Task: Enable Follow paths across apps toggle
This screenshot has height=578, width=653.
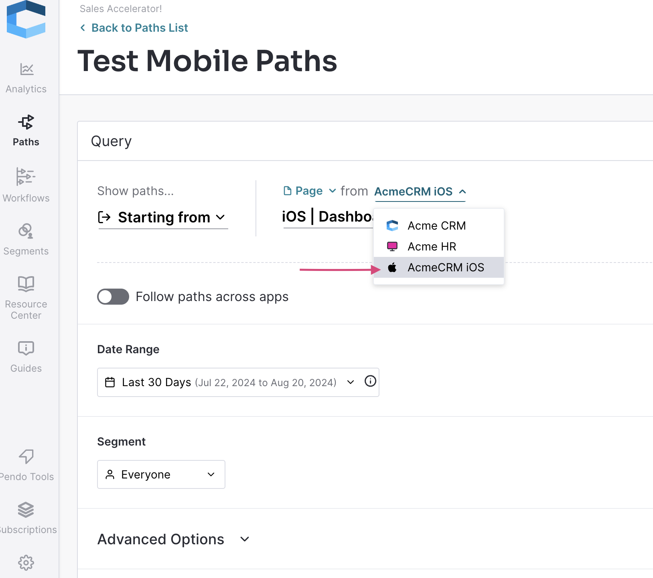Action: click(113, 297)
